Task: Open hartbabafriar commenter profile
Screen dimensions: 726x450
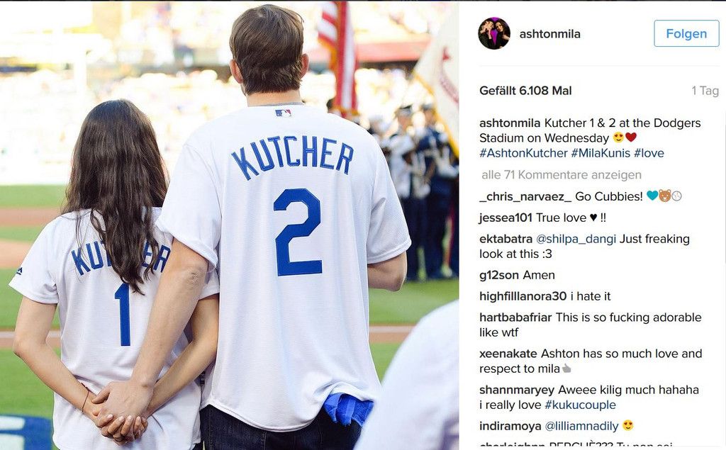Action: [x=515, y=317]
